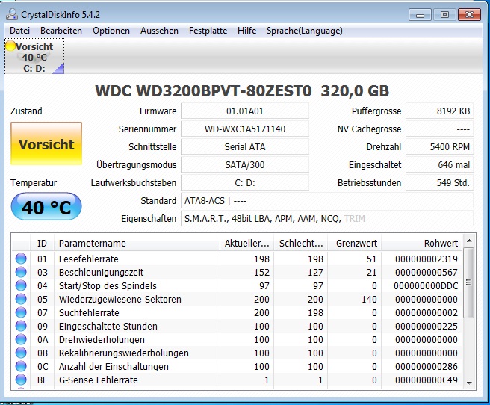Image resolution: width=490 pixels, height=405 pixels.
Task: Sort by the Parametername column header
Action: pos(137,243)
